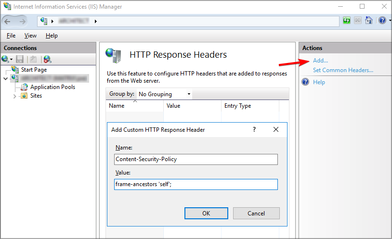Click the server icon in address bar

[x=44, y=21]
